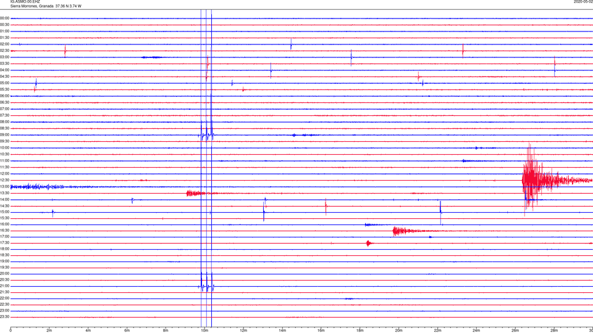Click the 14m tick label on the axis
The height and width of the screenshot is (333, 593).
pos(282,331)
